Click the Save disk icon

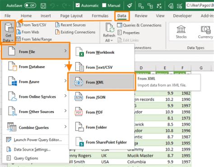coord(43,6)
